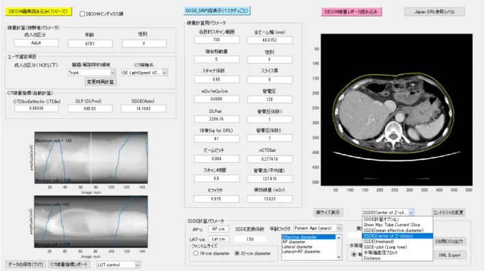Expand the LUT control dropdown
485x271 pixels.
point(118,265)
